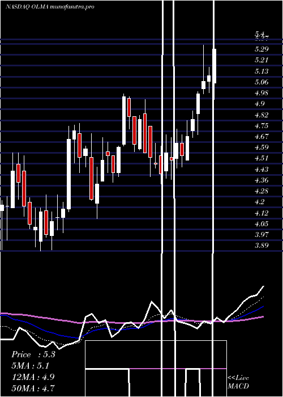Click the 4.28 price axis label

click(x=261, y=191)
